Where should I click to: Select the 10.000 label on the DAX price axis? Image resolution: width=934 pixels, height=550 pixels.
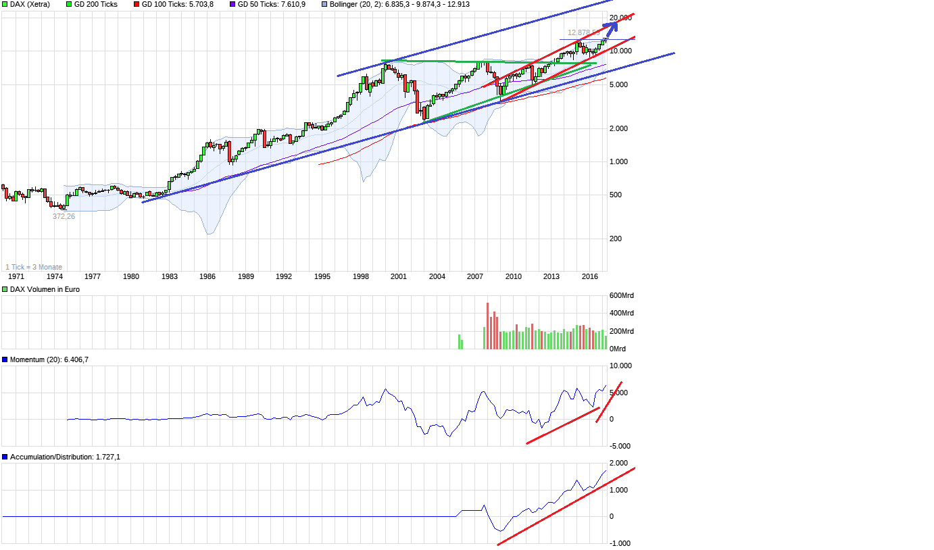(x=620, y=51)
